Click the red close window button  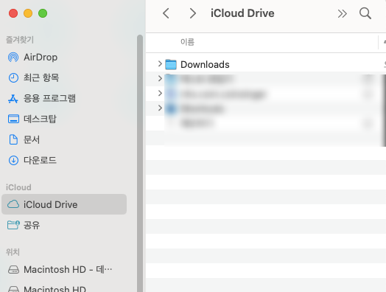pyautogui.click(x=13, y=13)
